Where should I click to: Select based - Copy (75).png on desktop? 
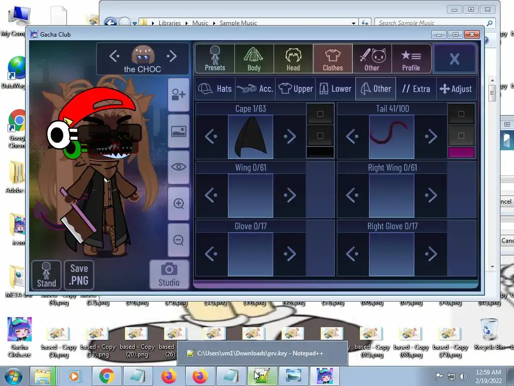[x=450, y=343]
